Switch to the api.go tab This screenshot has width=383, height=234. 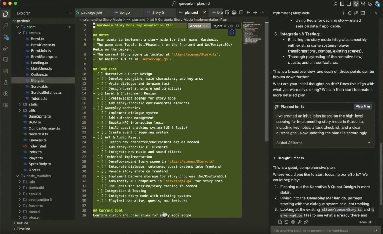[x=125, y=12]
